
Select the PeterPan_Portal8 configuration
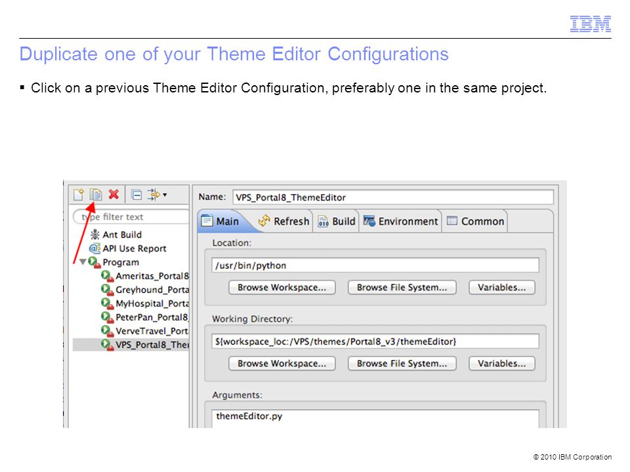click(152, 317)
